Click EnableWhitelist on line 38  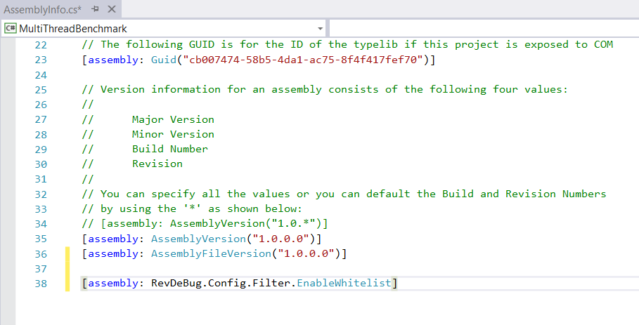(x=344, y=283)
